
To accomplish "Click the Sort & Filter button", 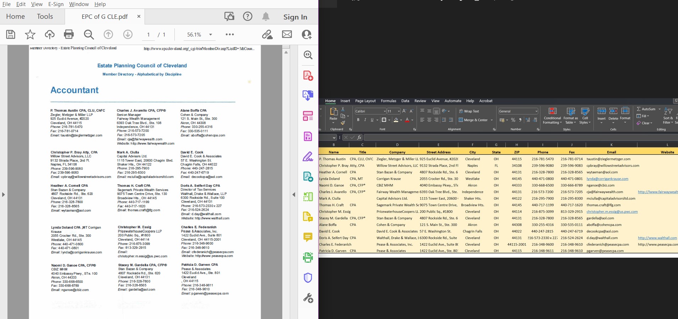I will coord(668,116).
